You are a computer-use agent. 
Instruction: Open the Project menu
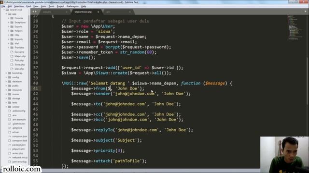tap(60, 6)
